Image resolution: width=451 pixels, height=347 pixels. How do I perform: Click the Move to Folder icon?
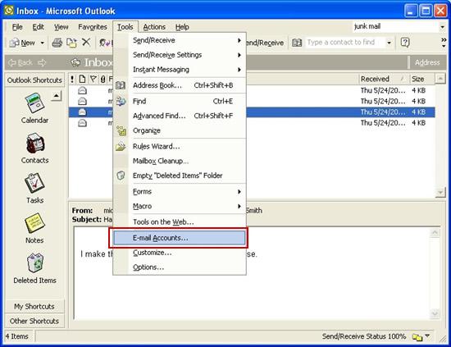point(71,43)
